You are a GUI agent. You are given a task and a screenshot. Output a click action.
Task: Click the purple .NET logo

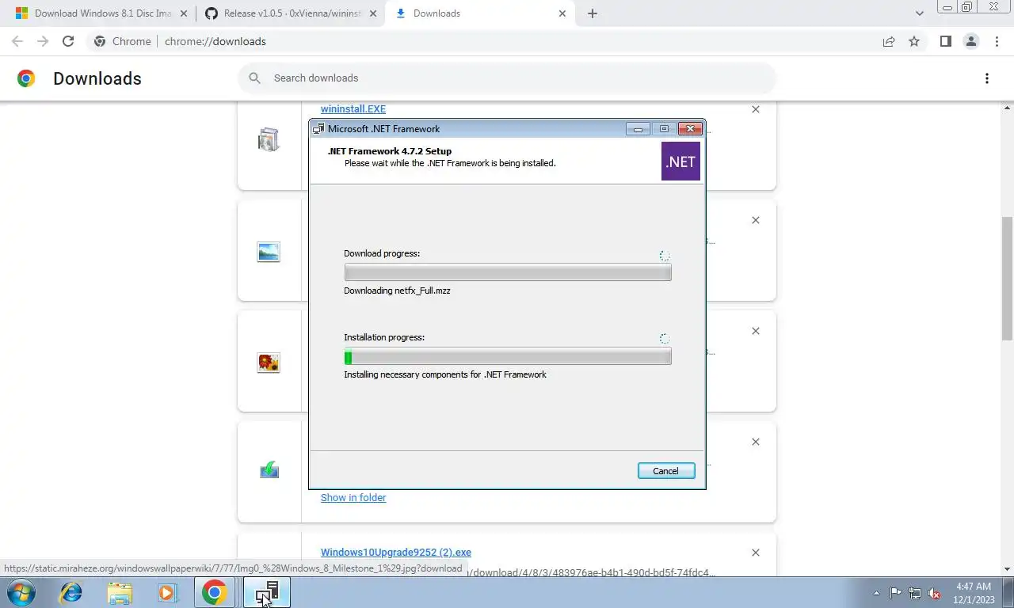(x=680, y=161)
